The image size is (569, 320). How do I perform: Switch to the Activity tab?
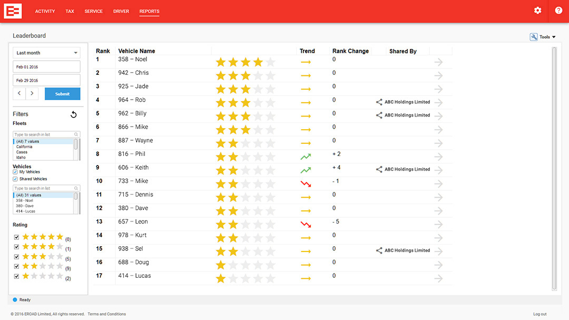coord(45,11)
